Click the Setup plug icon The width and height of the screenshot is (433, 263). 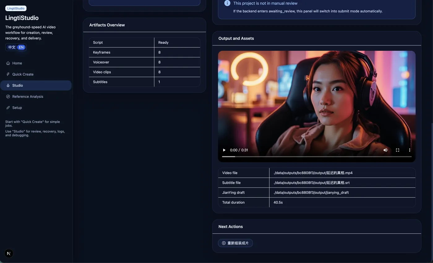pos(8,108)
